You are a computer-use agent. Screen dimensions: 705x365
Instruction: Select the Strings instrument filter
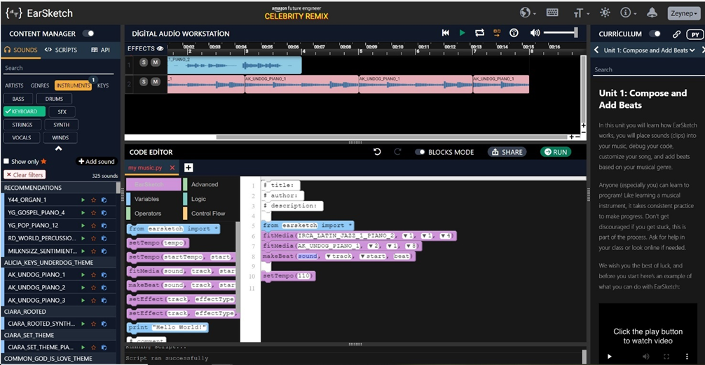coord(22,125)
